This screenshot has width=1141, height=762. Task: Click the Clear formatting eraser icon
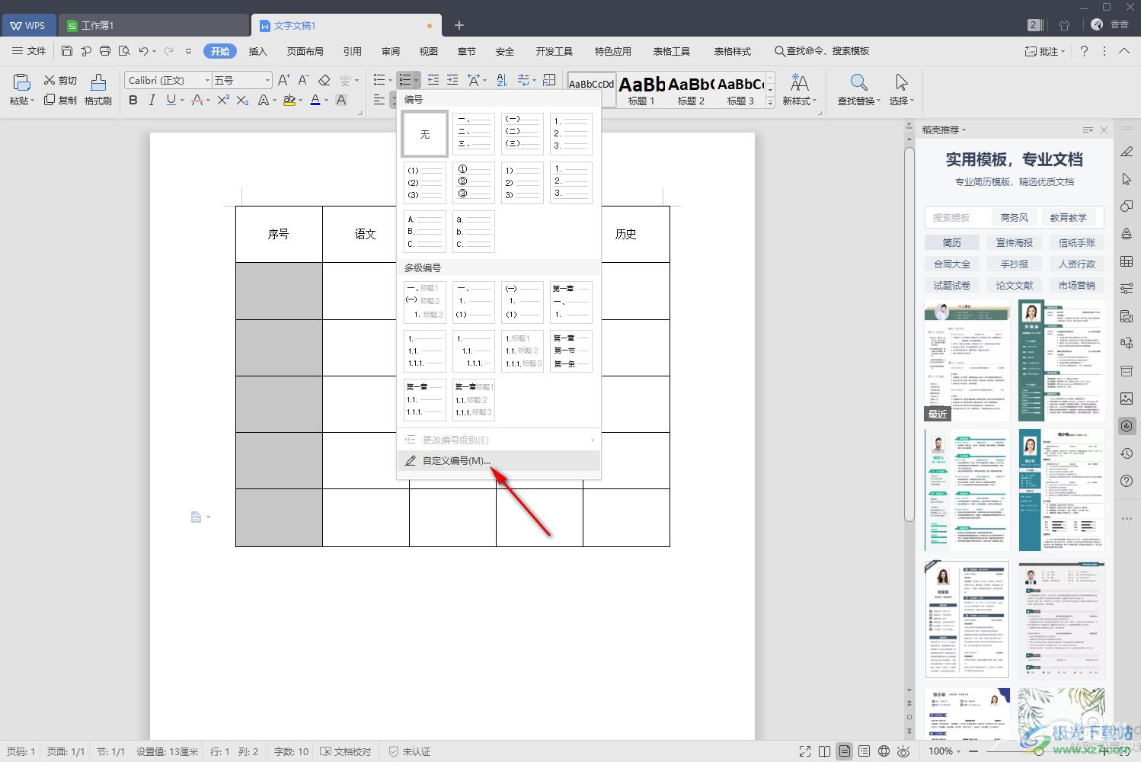click(324, 80)
